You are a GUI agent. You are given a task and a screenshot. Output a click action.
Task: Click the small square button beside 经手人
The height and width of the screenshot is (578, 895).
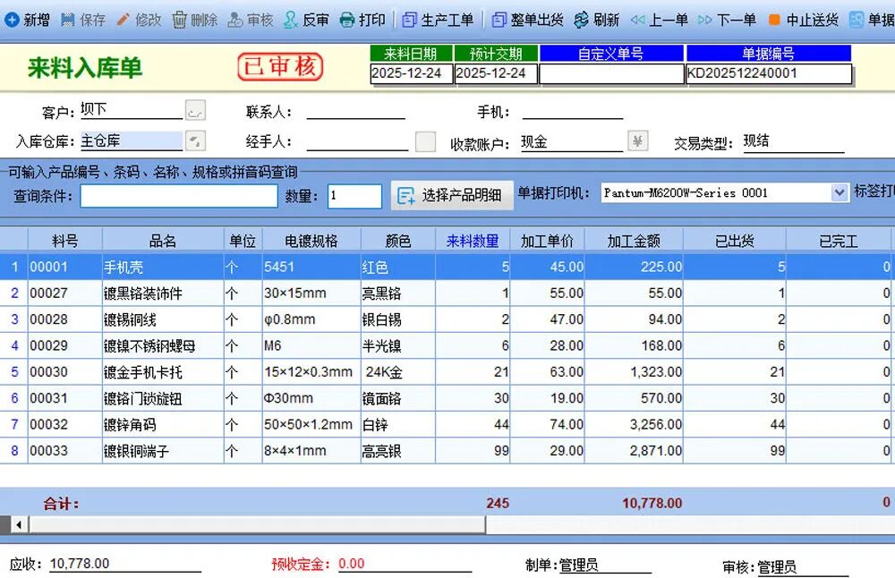(425, 141)
